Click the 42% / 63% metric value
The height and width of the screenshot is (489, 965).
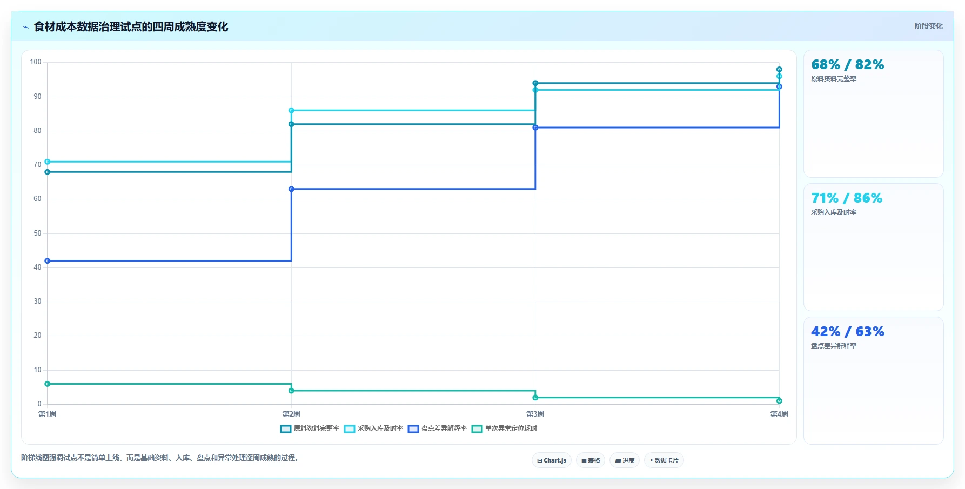847,332
